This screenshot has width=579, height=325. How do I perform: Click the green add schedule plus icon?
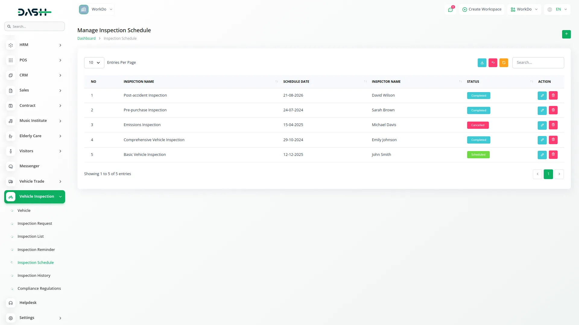566,34
